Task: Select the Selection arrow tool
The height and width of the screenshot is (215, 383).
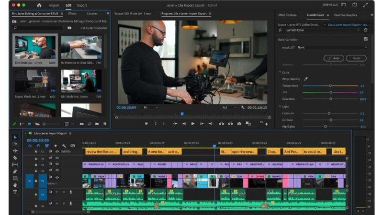Action: (15, 137)
